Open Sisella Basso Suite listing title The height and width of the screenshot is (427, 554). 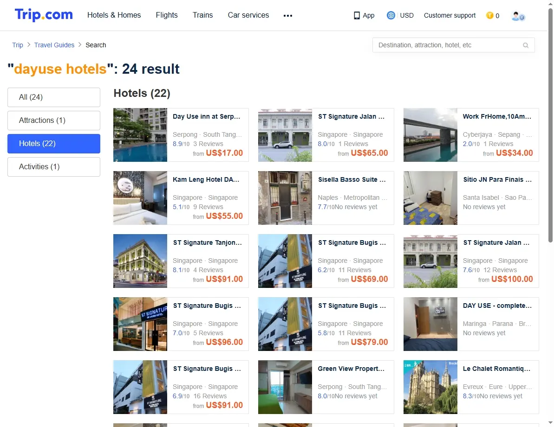pos(352,179)
